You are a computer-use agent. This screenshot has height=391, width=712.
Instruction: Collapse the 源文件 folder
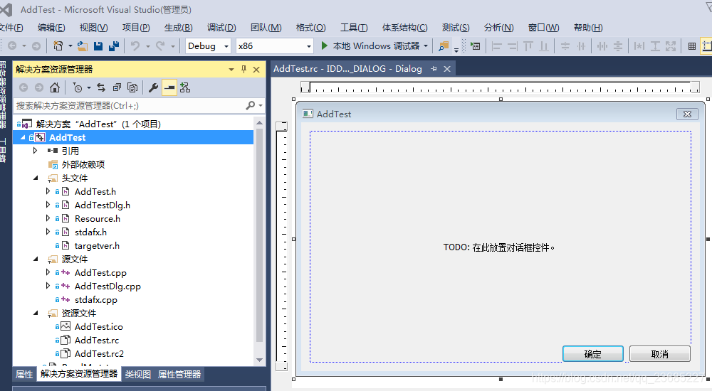click(x=36, y=259)
